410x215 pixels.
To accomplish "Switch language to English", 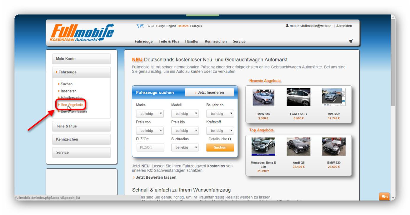I will [x=171, y=26].
